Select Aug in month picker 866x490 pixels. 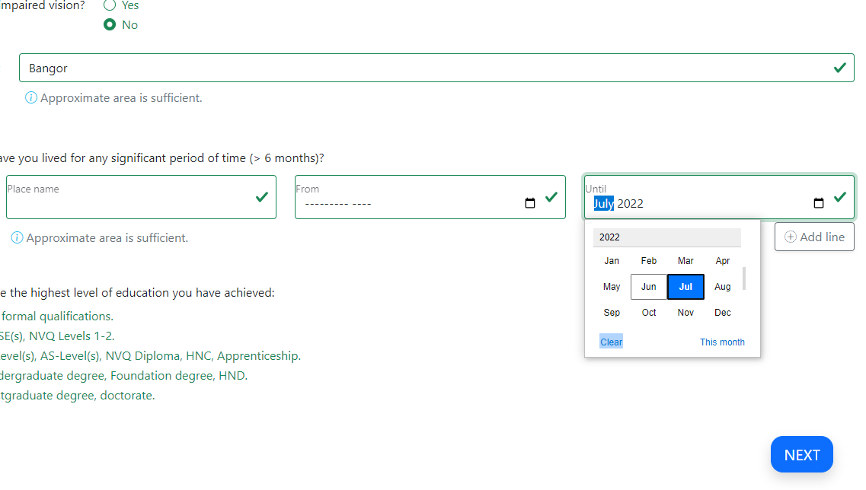(722, 287)
